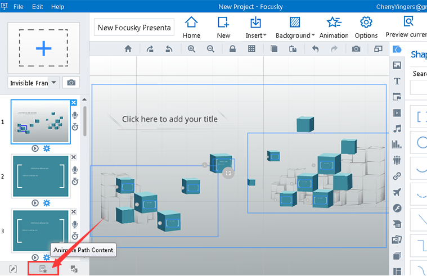Go to canvas home view icon
This screenshot has height=276, width=427.
click(x=128, y=49)
